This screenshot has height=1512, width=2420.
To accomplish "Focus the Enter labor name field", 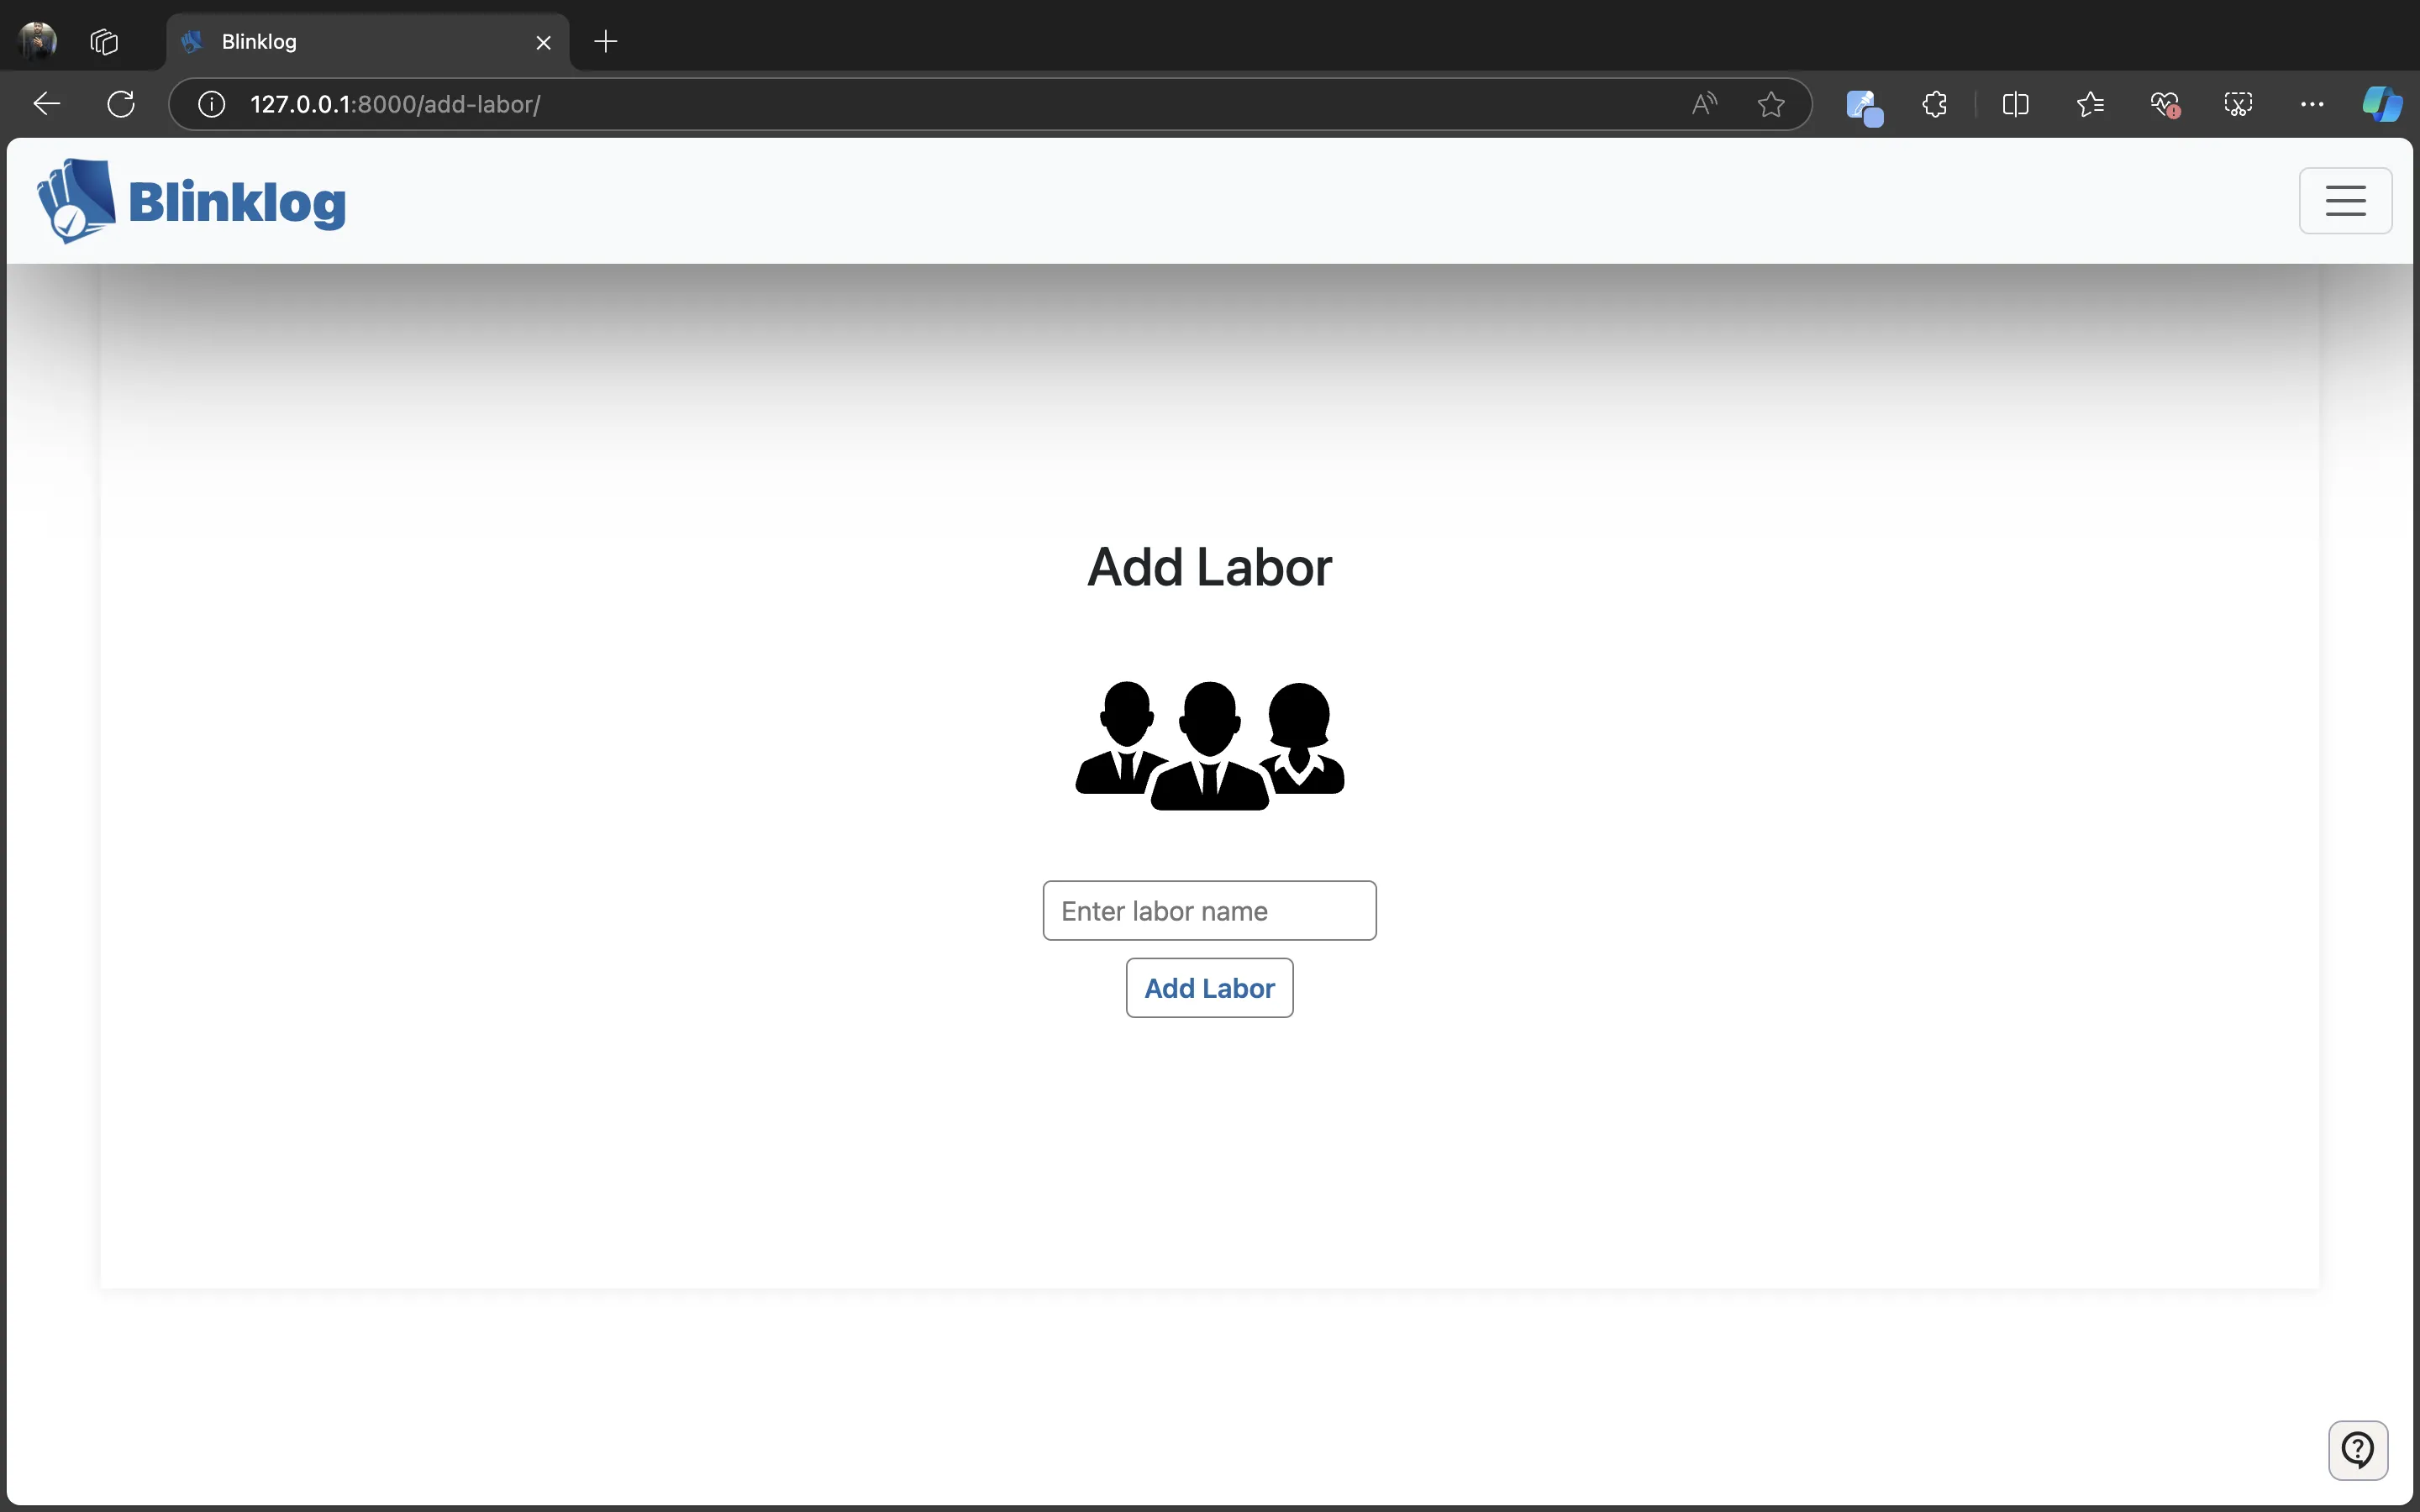I will tap(1210, 910).
